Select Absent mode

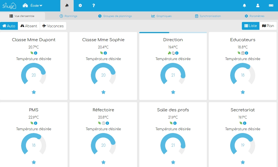[x=29, y=26]
